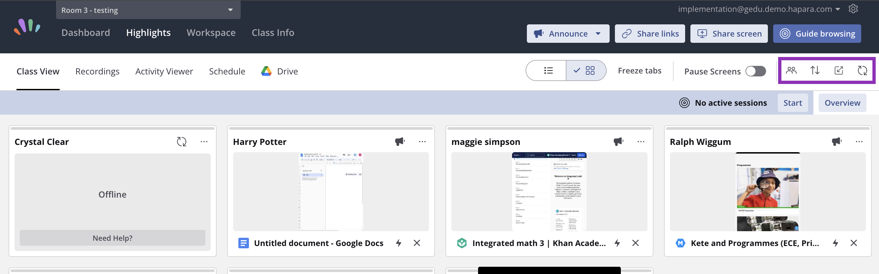Image resolution: width=879 pixels, height=274 pixels.
Task: Click the Khan Academy favicon on maggie's tab
Action: click(462, 243)
